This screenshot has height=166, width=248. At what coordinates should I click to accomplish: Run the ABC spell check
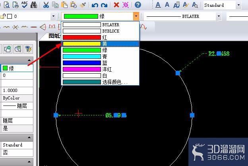25,5
